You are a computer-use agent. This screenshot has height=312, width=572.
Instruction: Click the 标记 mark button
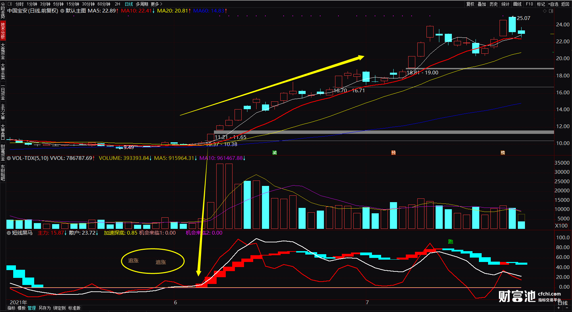tap(541, 4)
